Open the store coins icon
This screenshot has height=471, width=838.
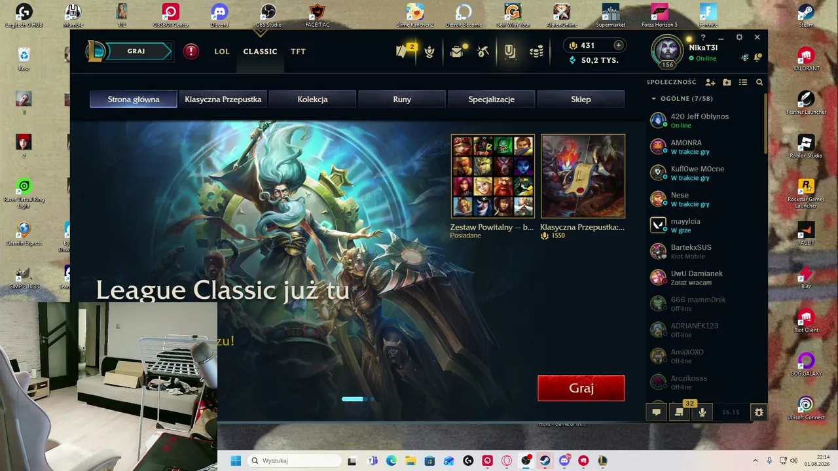pyautogui.click(x=536, y=52)
